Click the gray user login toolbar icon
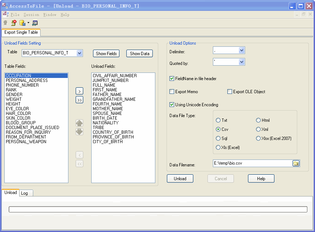Viewport: 315px width, 232px height. pyautogui.click(x=5, y=23)
